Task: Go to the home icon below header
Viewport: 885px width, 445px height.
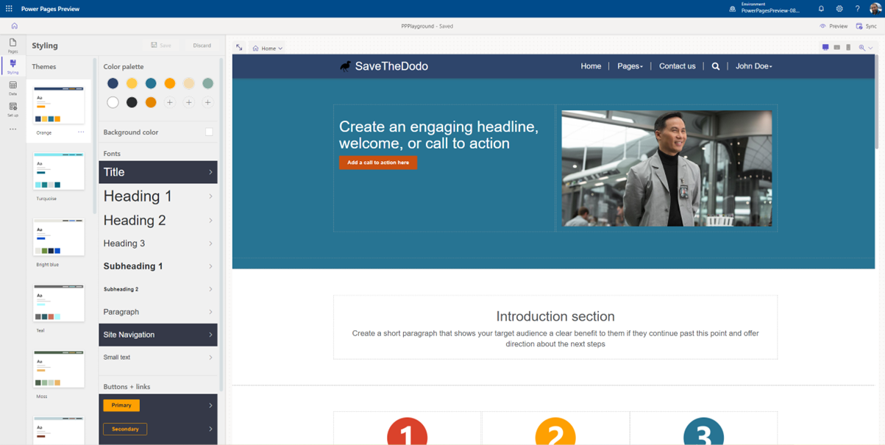Action: pos(14,26)
